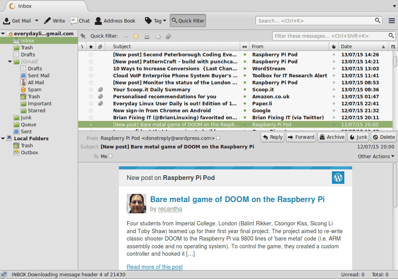The width and height of the screenshot is (398, 279).
Task: Toggle contacts-only quick filter
Action: coord(147,36)
